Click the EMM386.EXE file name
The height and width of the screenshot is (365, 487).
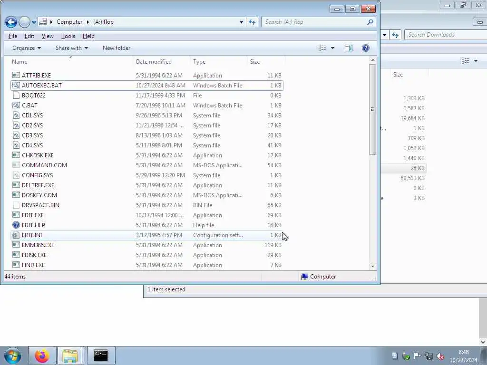(x=38, y=245)
